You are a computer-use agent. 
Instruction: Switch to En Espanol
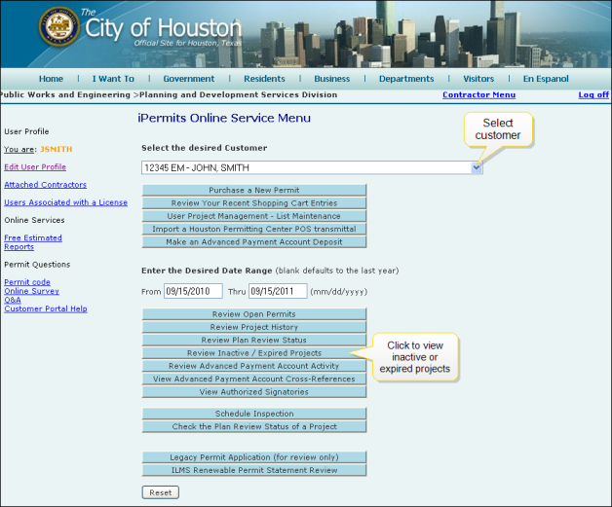(x=546, y=79)
